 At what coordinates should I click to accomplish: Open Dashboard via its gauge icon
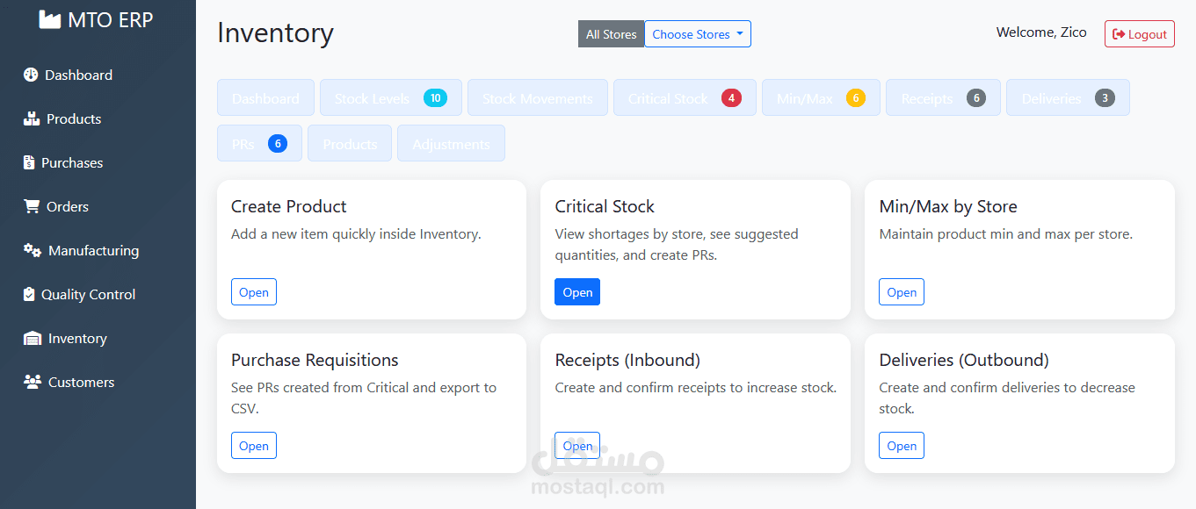(x=31, y=75)
